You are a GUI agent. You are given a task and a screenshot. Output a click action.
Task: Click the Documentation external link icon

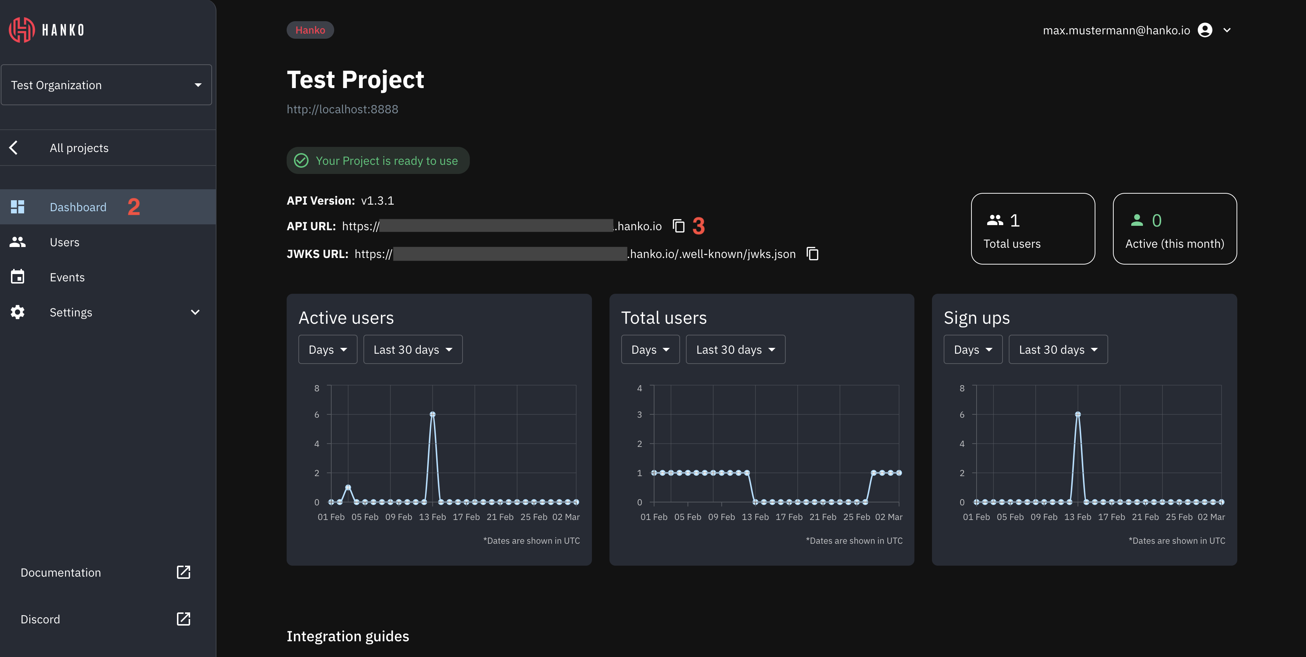[x=183, y=572]
